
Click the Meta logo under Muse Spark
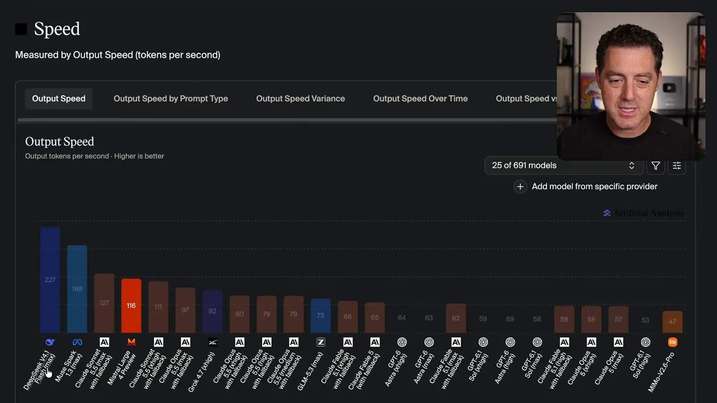click(77, 342)
